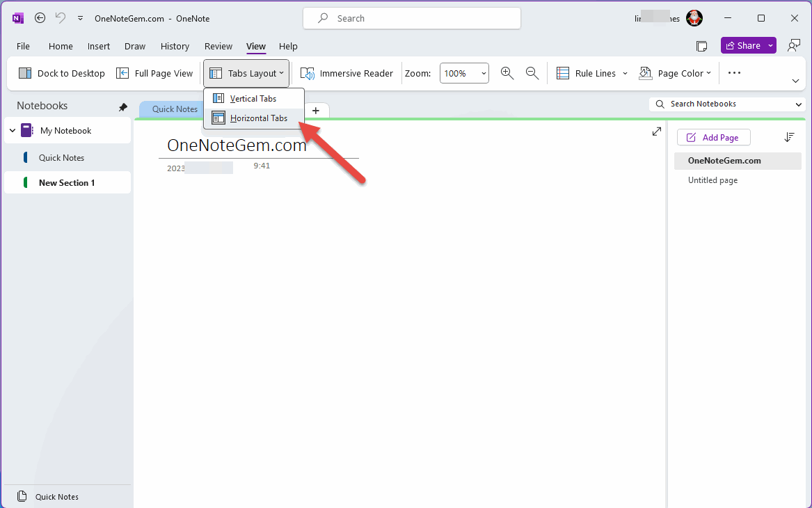Minimize the OneNote window
The width and height of the screenshot is (812, 508).
click(728, 18)
